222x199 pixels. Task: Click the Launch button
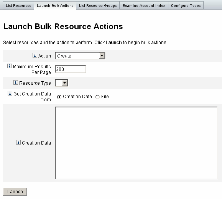point(15,191)
